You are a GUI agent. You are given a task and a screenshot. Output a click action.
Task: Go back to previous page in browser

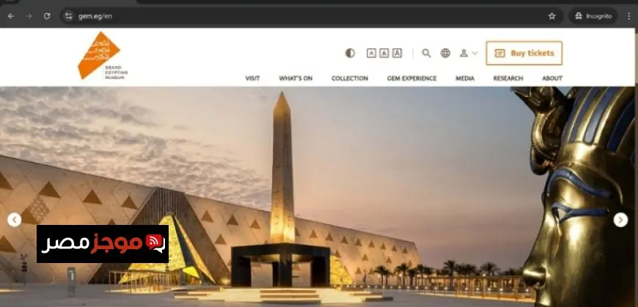[11, 16]
